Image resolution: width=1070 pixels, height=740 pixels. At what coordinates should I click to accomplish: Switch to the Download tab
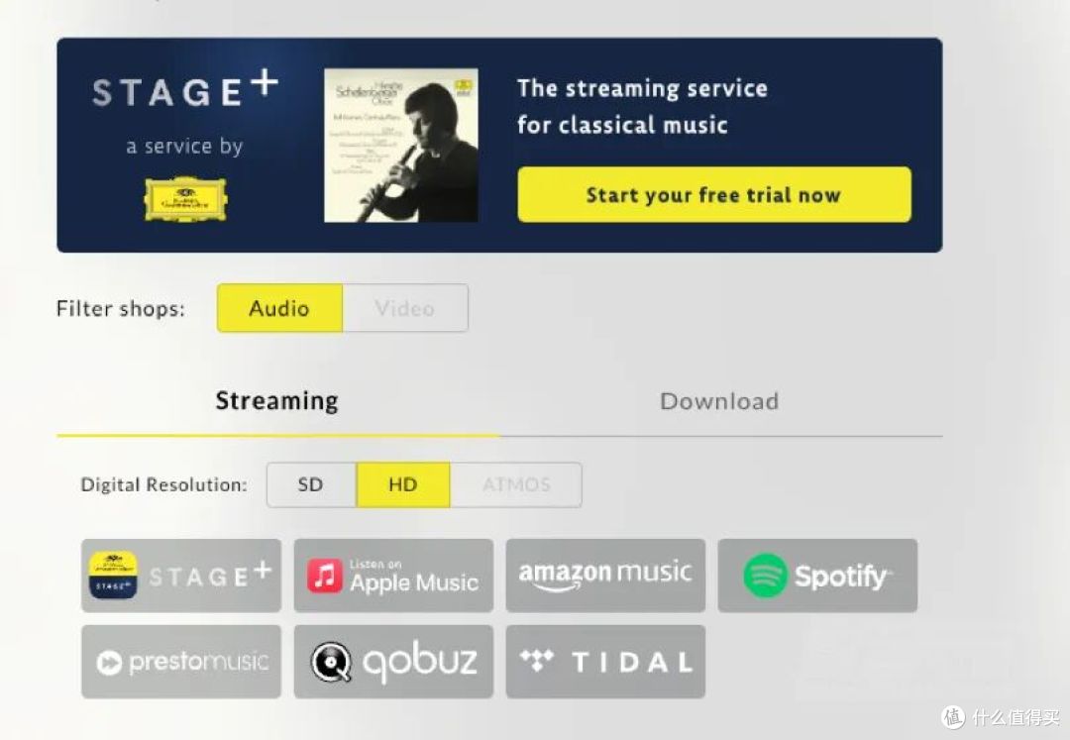(720, 401)
